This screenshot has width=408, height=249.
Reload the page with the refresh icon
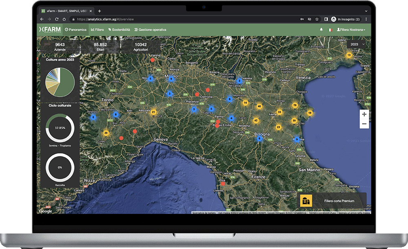tap(57, 19)
